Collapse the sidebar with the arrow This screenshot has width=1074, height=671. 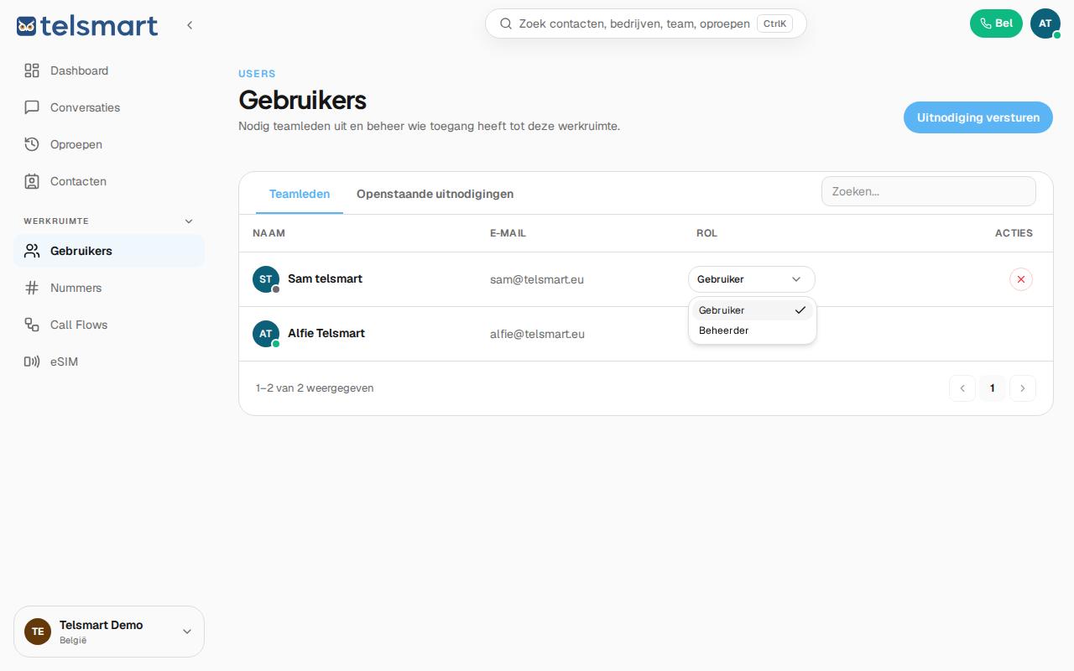point(190,25)
